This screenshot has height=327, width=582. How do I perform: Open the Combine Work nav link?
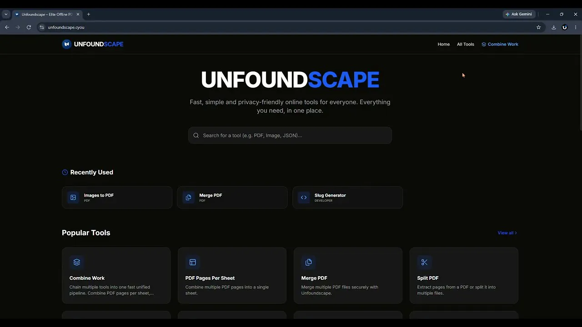pyautogui.click(x=500, y=45)
